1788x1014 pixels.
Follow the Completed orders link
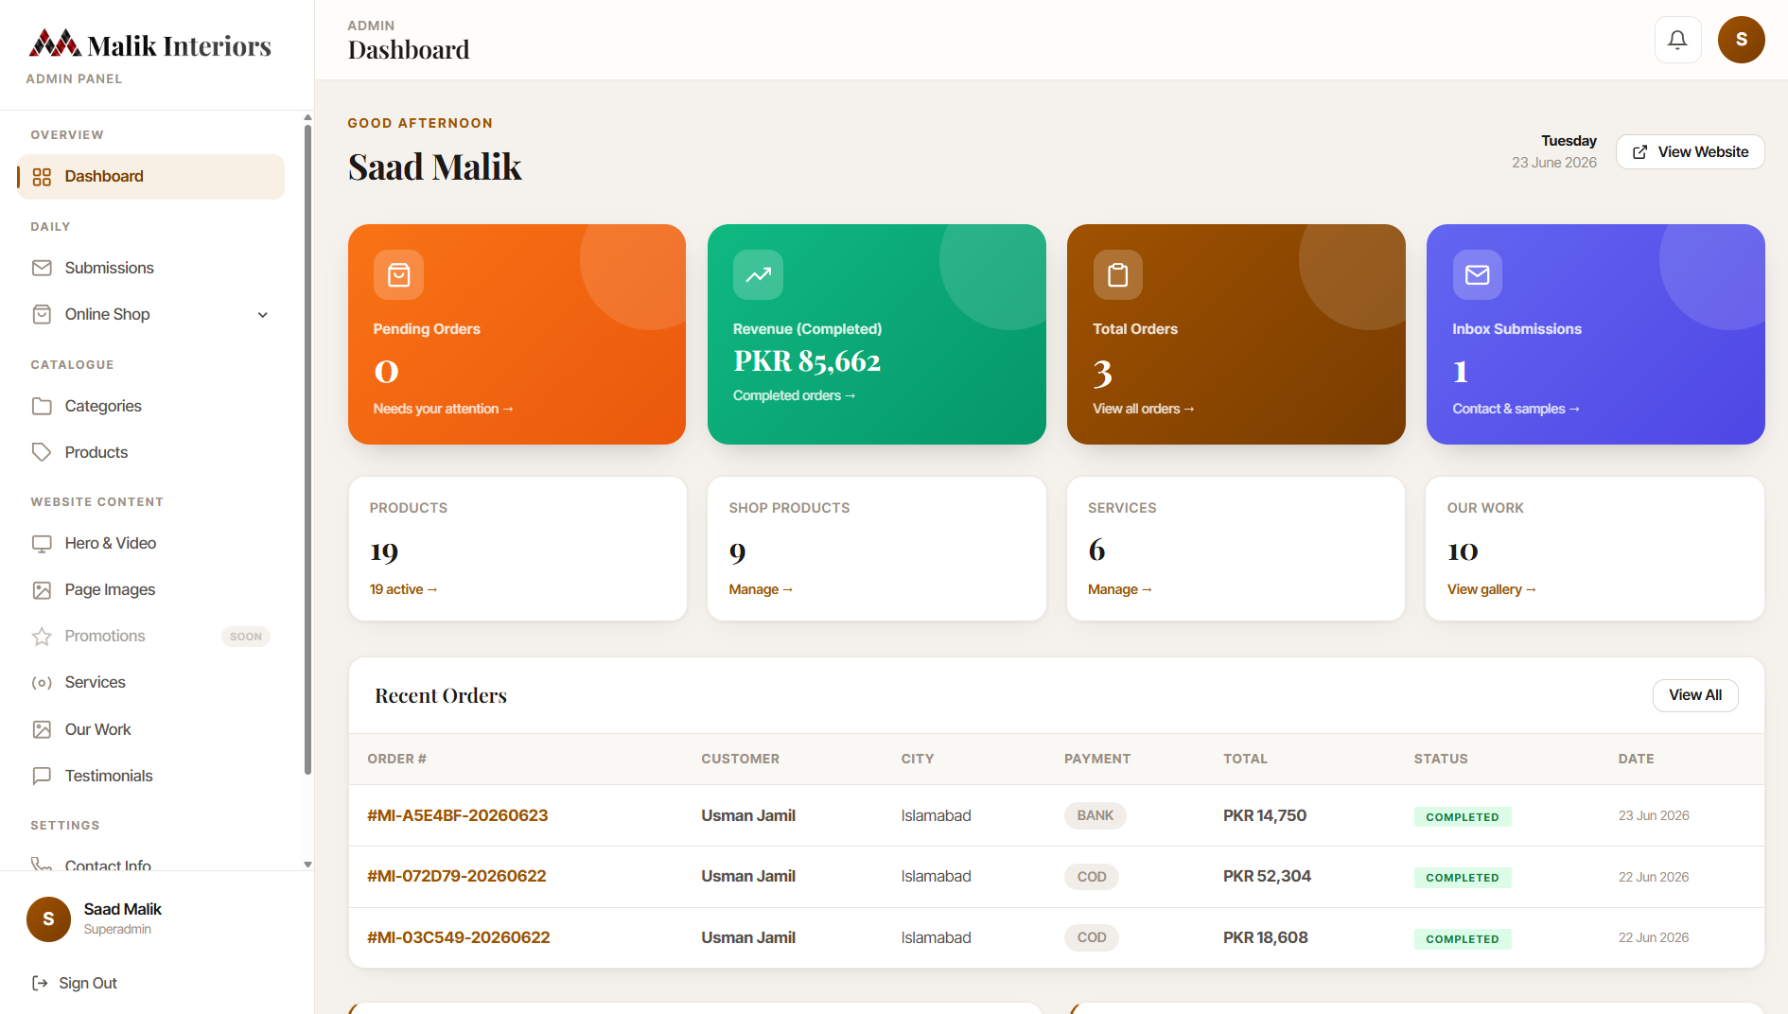pyautogui.click(x=794, y=395)
